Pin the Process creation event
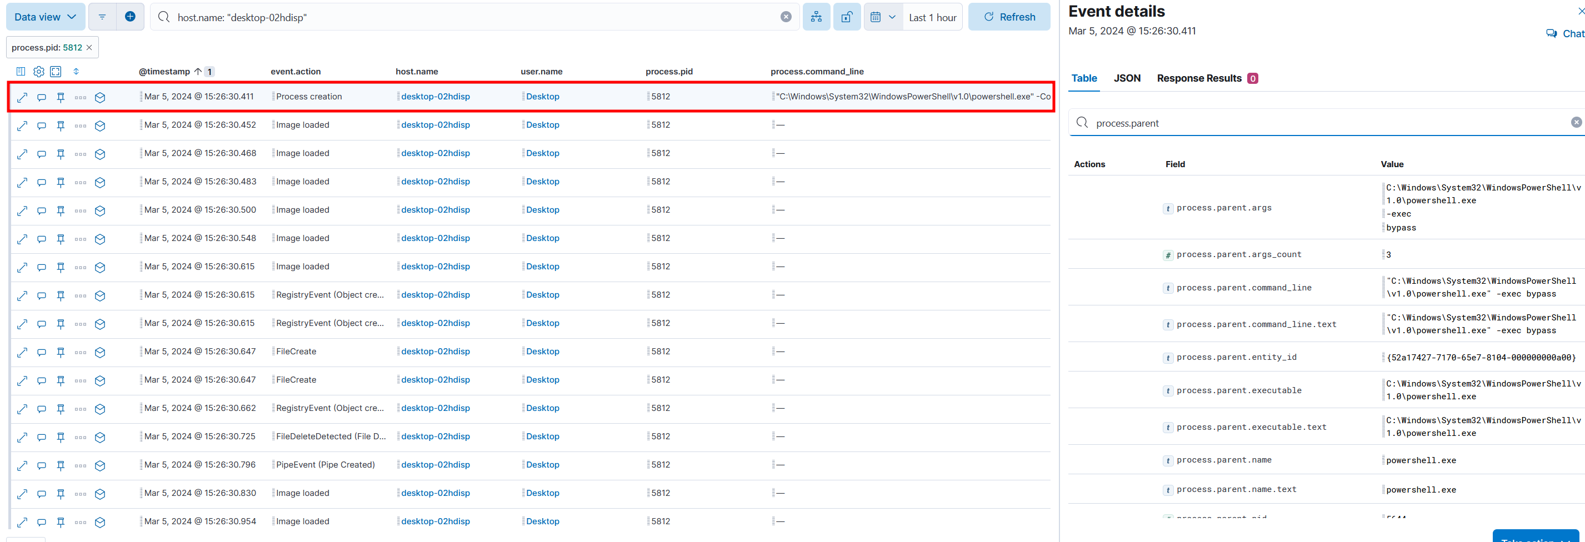 61,97
